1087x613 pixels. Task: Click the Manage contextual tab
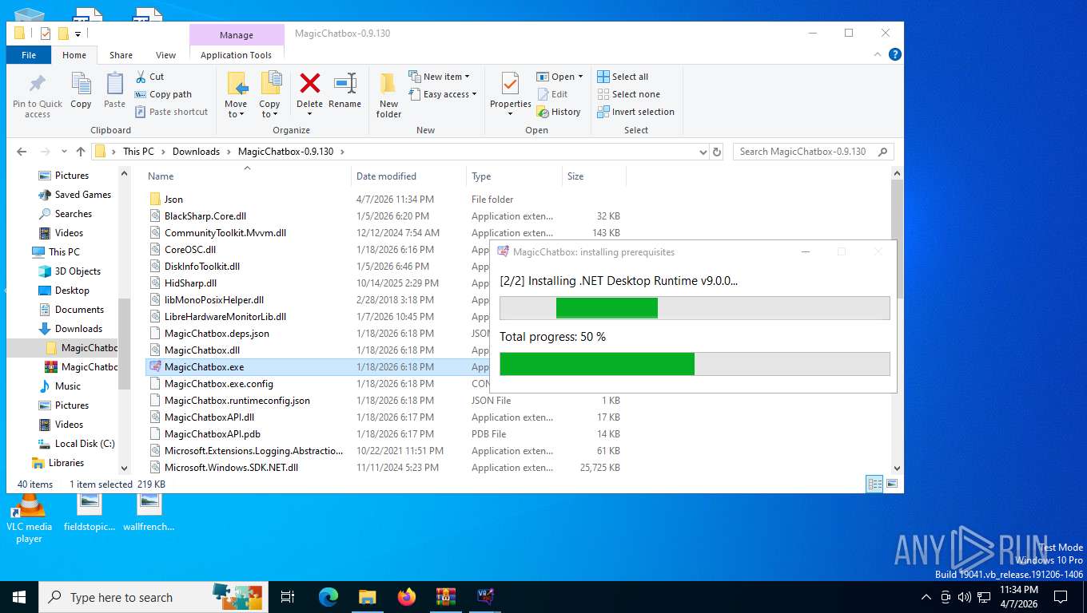point(237,35)
